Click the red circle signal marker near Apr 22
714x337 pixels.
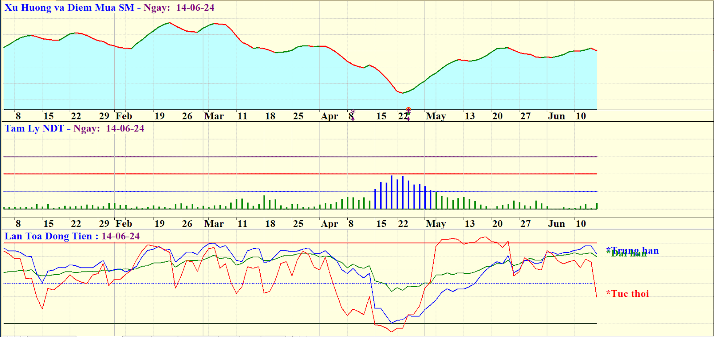(x=408, y=109)
